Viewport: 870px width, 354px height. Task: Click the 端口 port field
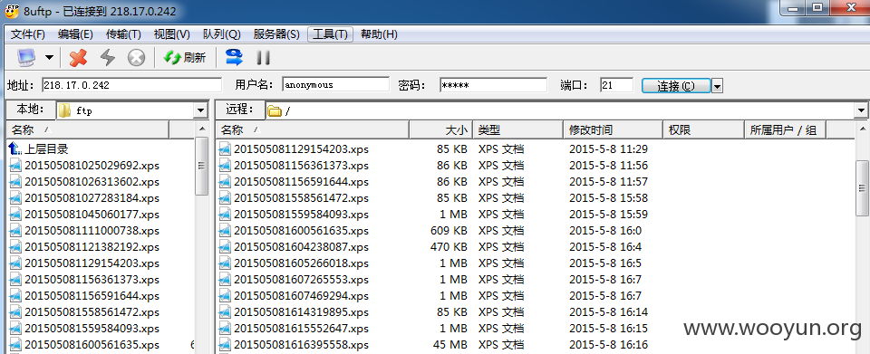[616, 85]
